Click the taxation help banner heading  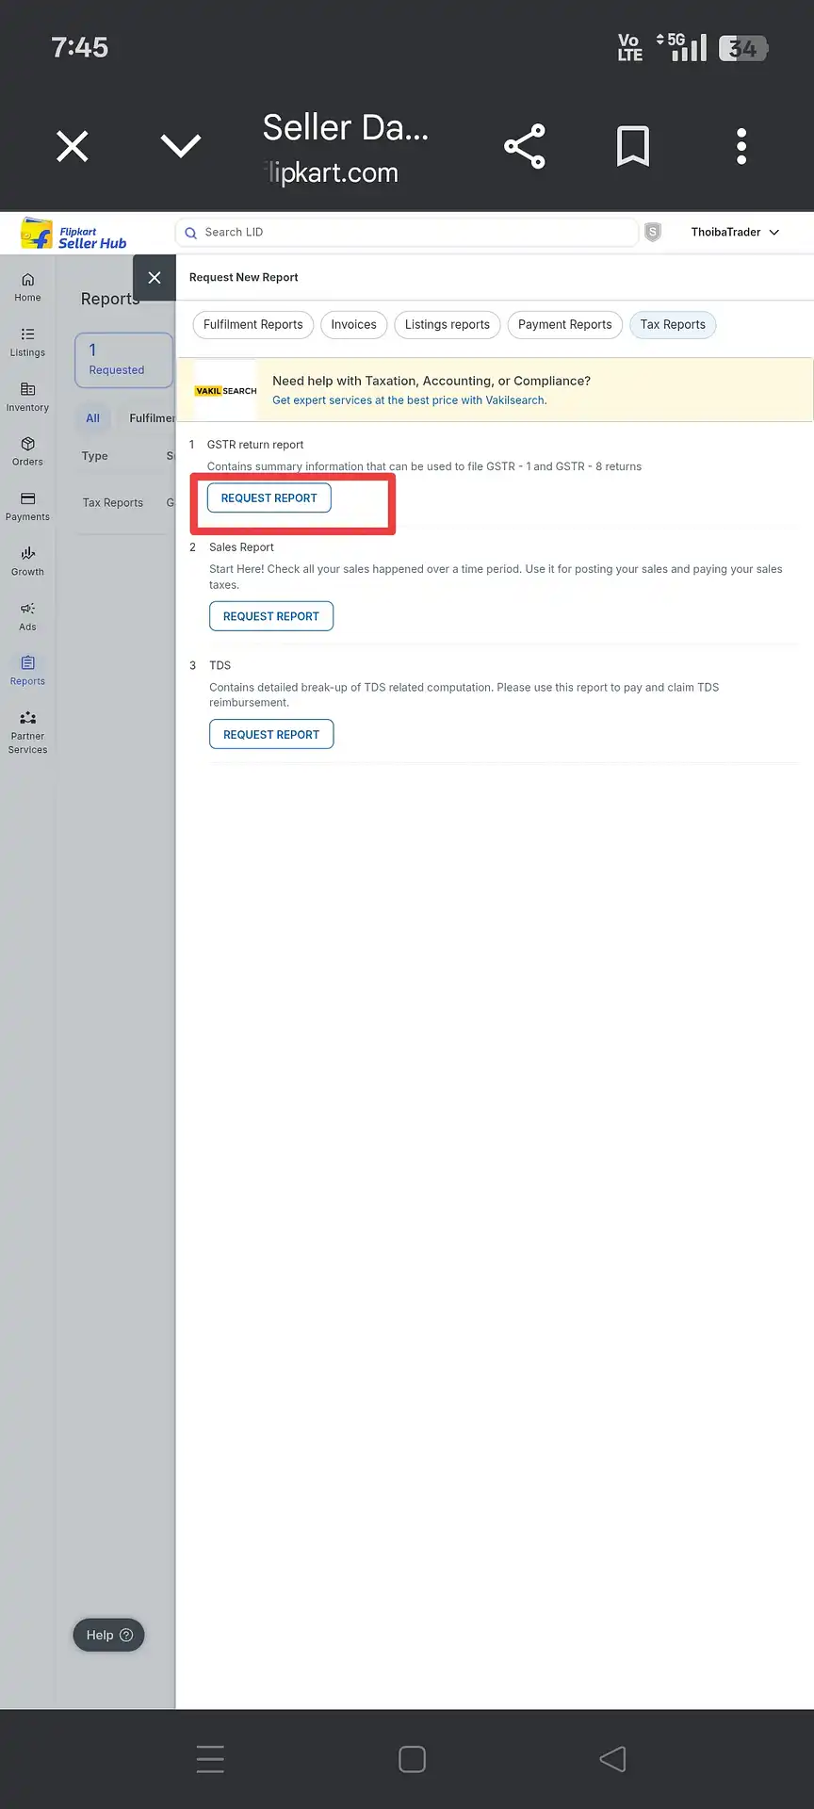click(431, 381)
